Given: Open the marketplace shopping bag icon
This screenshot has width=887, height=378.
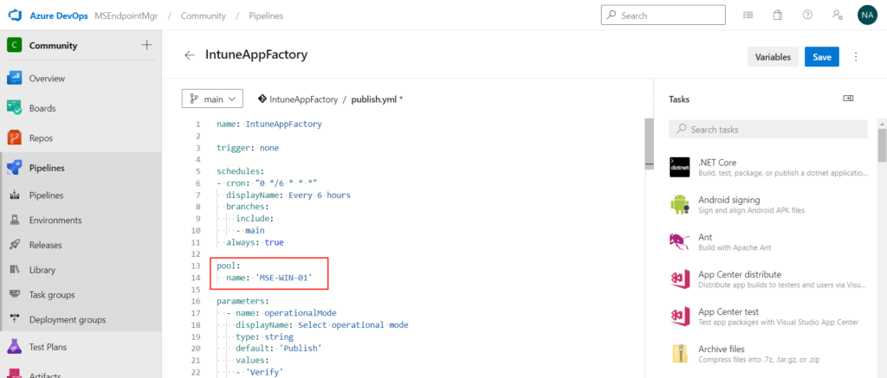Looking at the screenshot, I should 778,16.
